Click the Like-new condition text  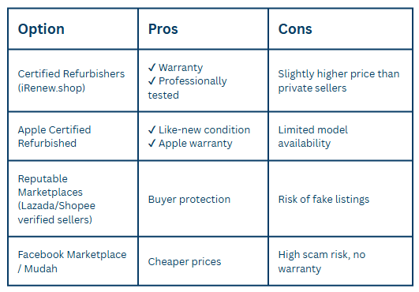[x=204, y=130]
